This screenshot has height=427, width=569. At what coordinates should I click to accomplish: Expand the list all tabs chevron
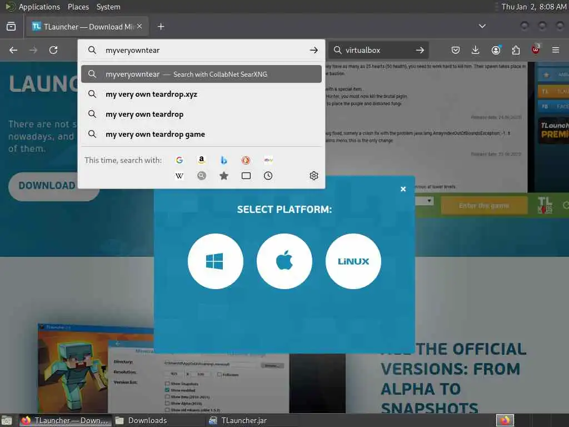click(x=482, y=26)
